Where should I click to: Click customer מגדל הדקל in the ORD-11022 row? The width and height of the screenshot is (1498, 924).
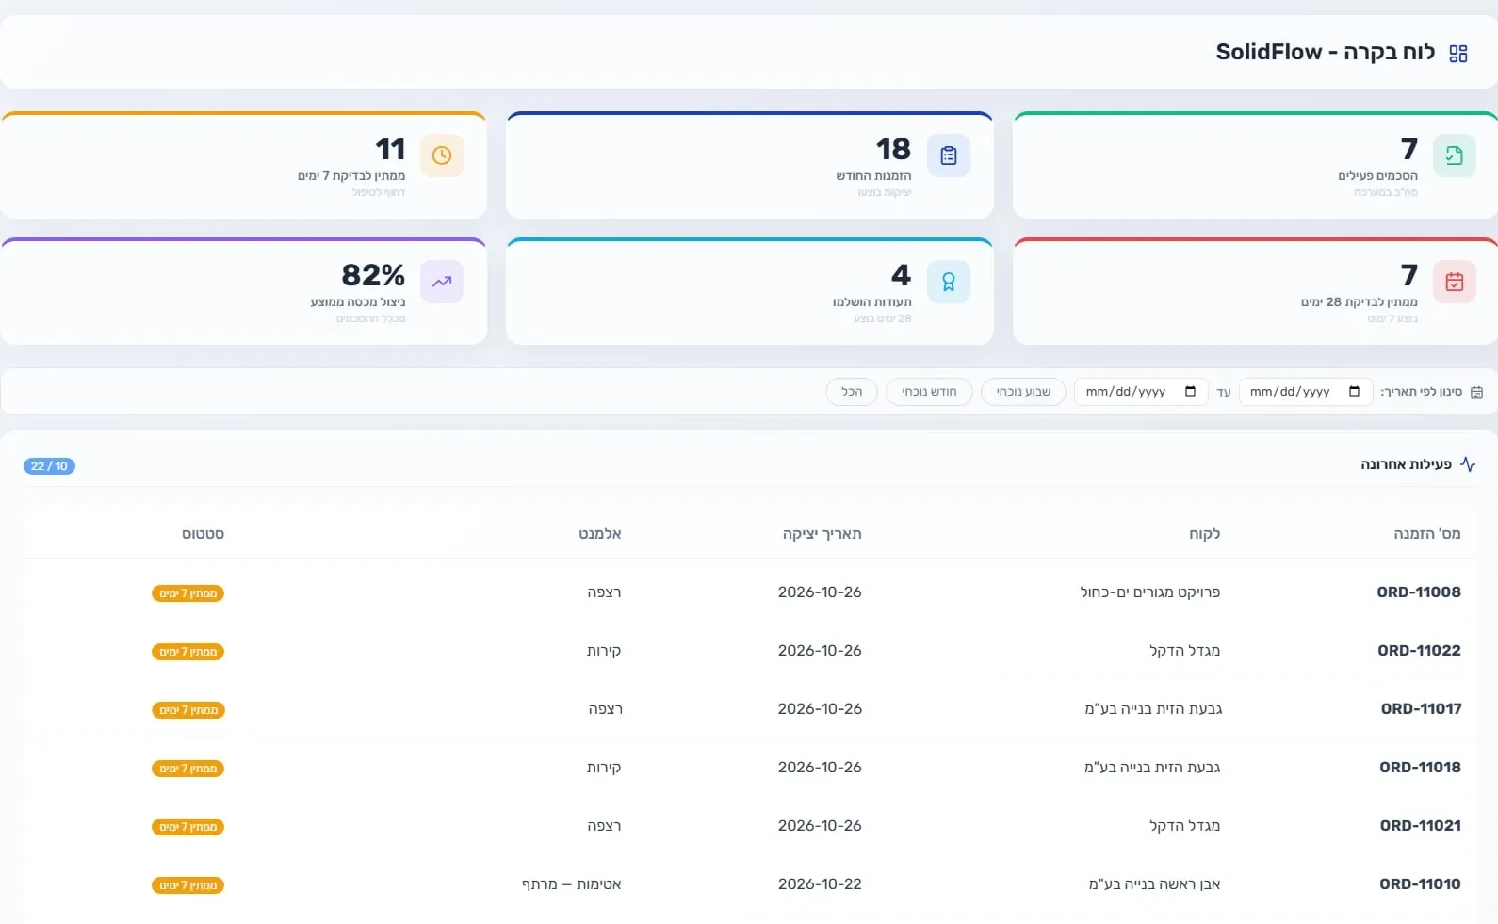coord(1185,651)
